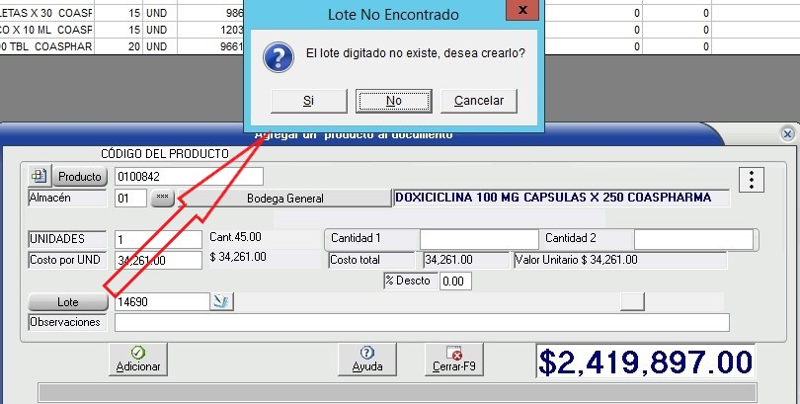
Task: Click the Costo por UND field
Action: (x=157, y=261)
